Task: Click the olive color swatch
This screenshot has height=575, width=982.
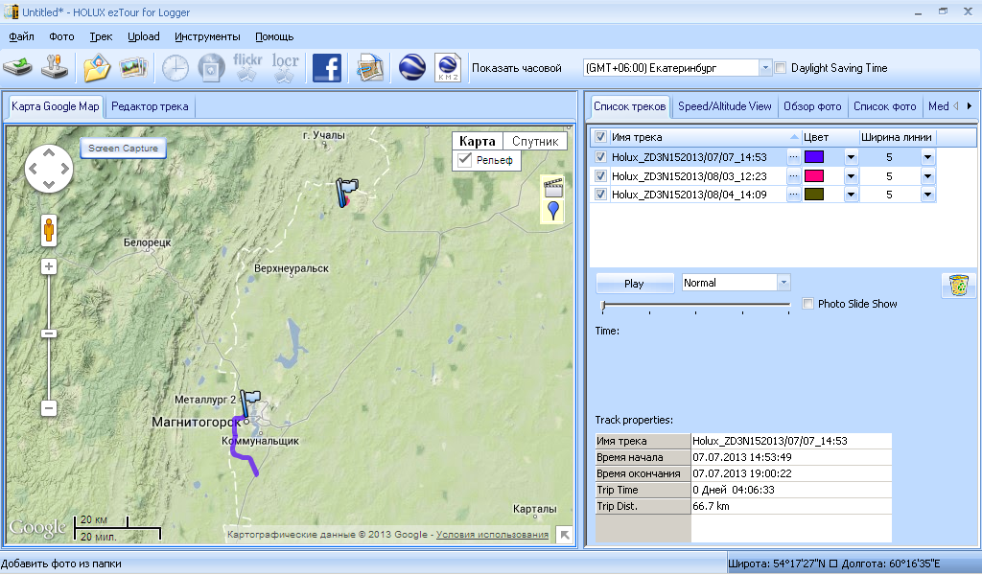Action: click(x=814, y=195)
